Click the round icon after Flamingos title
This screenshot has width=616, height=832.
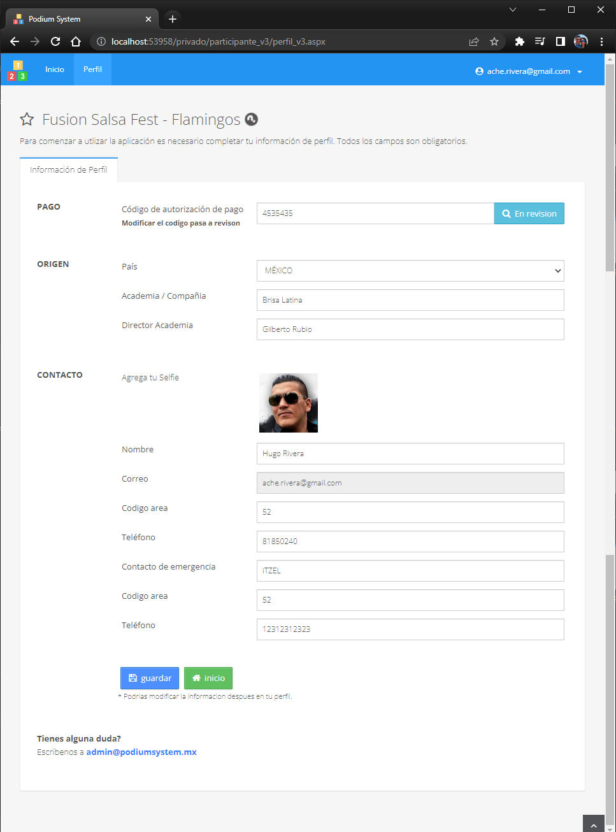click(x=252, y=119)
